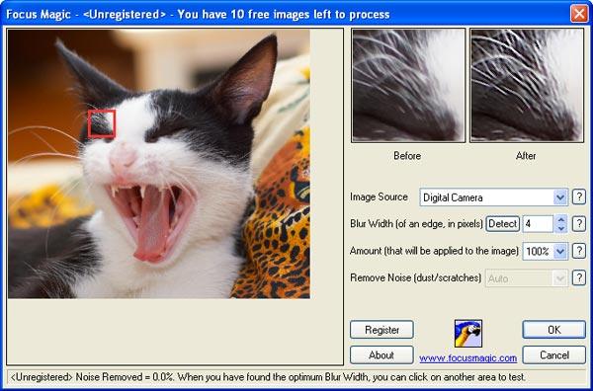Viewport: 593px width, 391px height.
Task: Expand the Amount percentage dropdown
Action: click(560, 251)
